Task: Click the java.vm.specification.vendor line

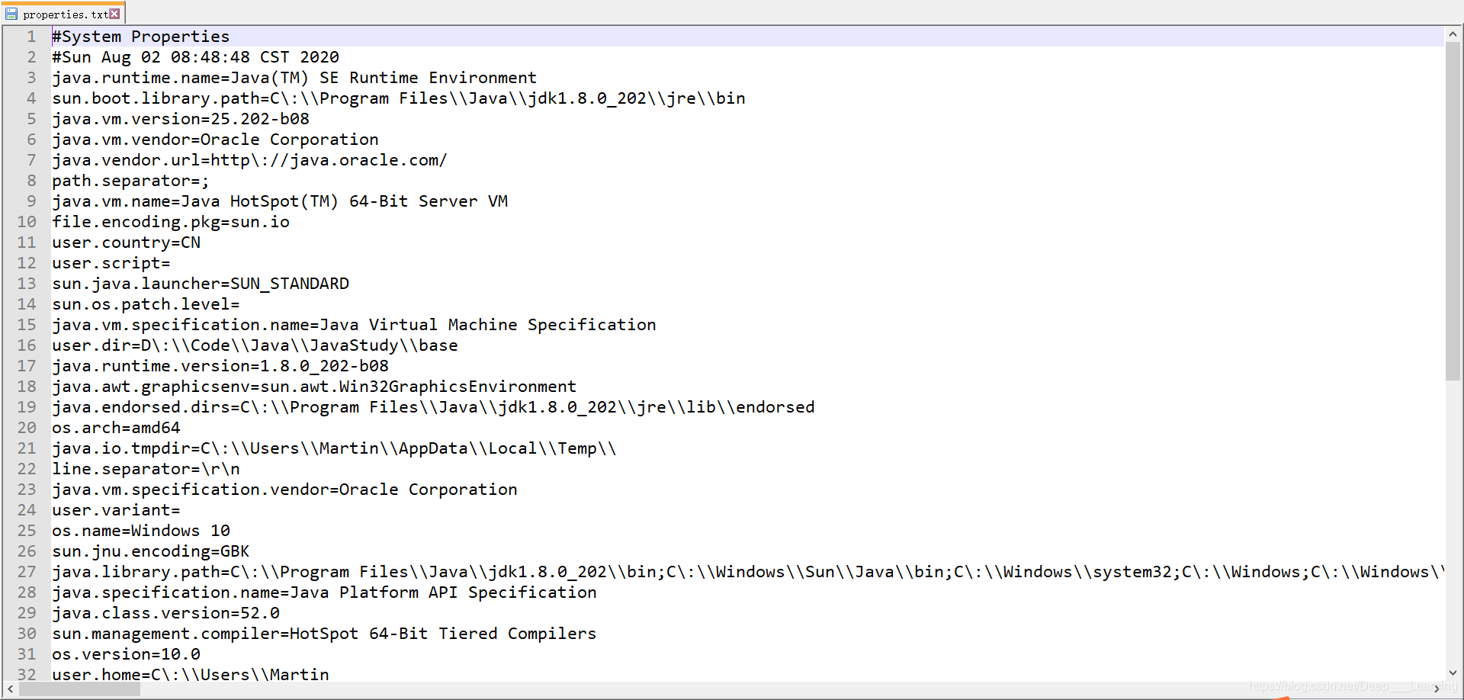Action: click(284, 490)
